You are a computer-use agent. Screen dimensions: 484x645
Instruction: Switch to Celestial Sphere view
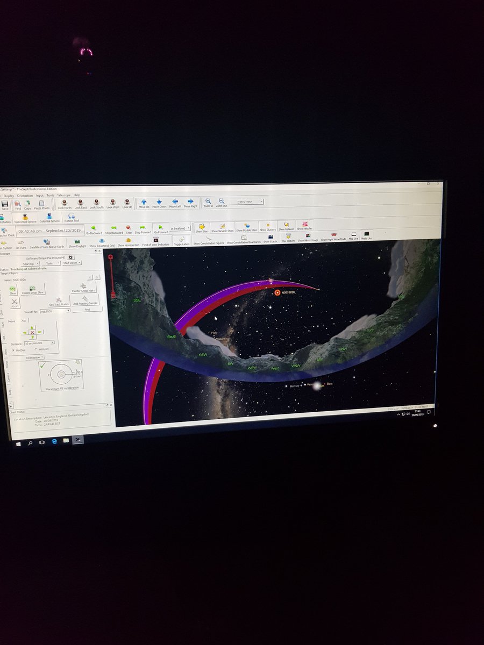(x=49, y=218)
